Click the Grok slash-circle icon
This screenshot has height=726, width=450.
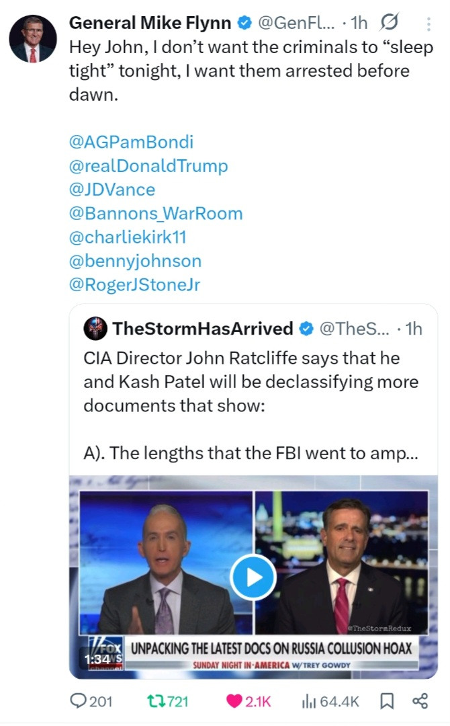pyautogui.click(x=390, y=23)
